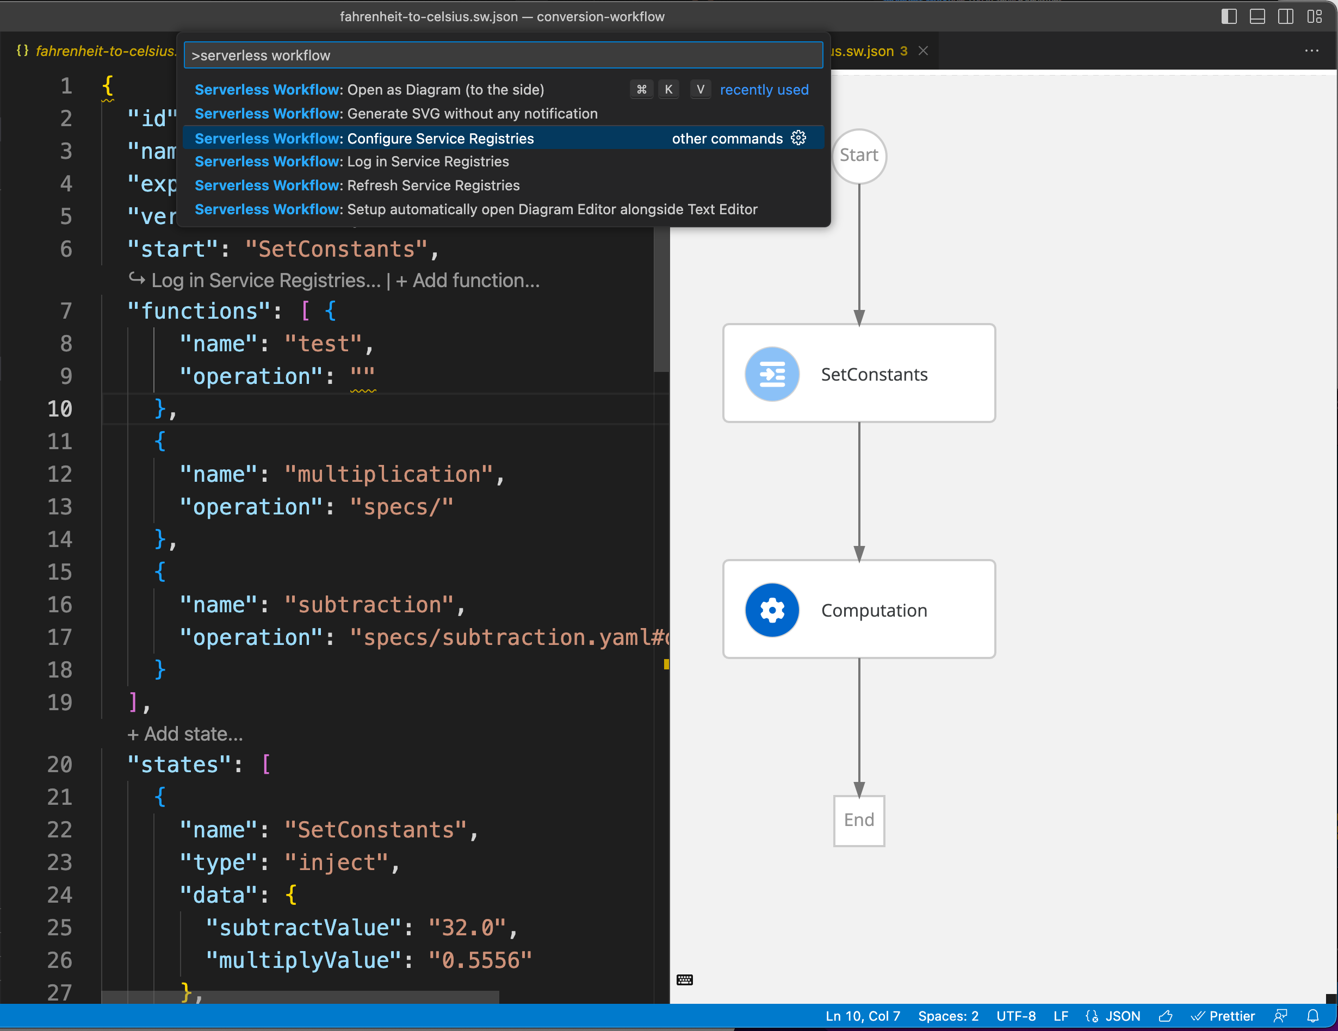The width and height of the screenshot is (1338, 1031).
Task: Click the diagram Start node
Action: [x=858, y=154]
